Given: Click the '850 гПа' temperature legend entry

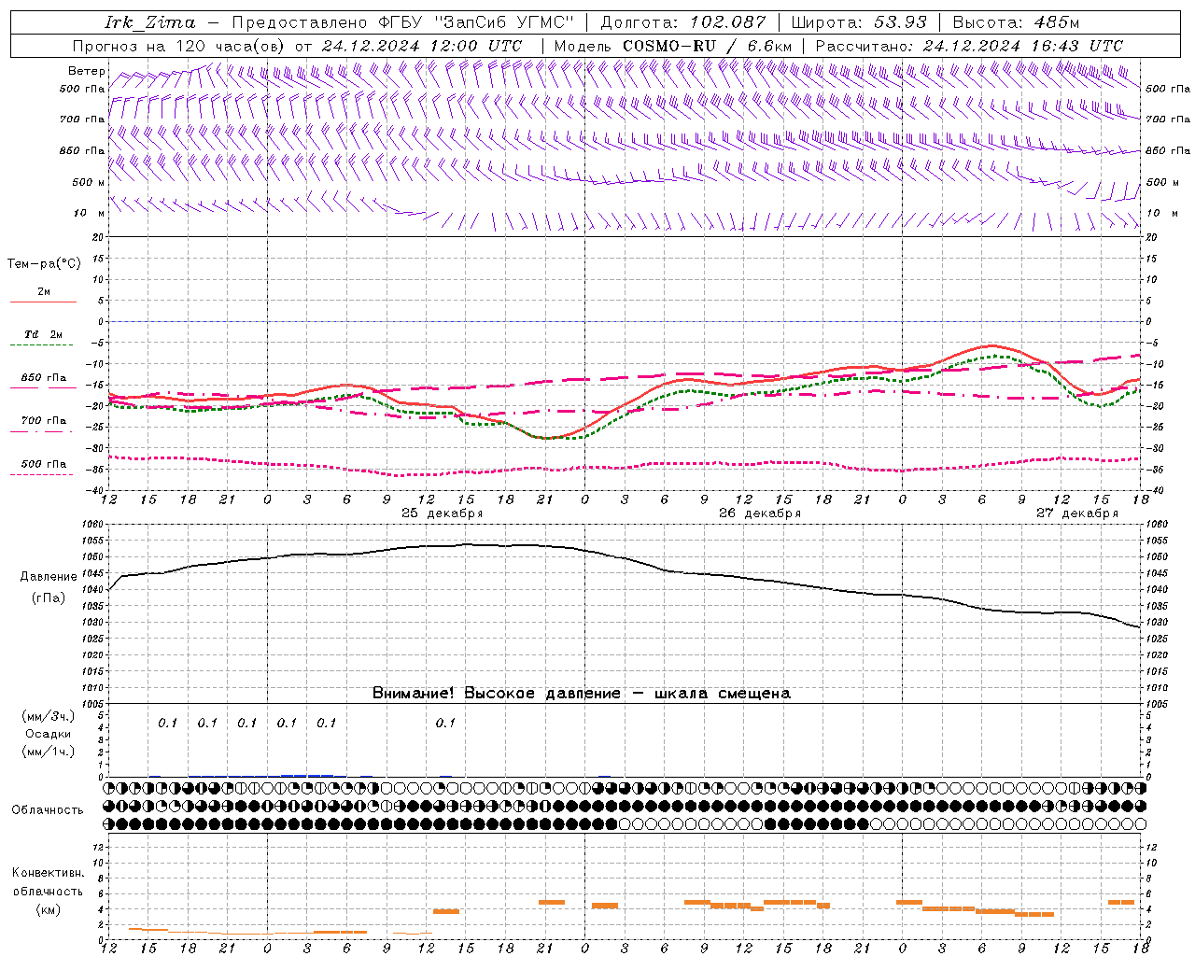Looking at the screenshot, I should tap(43, 378).
